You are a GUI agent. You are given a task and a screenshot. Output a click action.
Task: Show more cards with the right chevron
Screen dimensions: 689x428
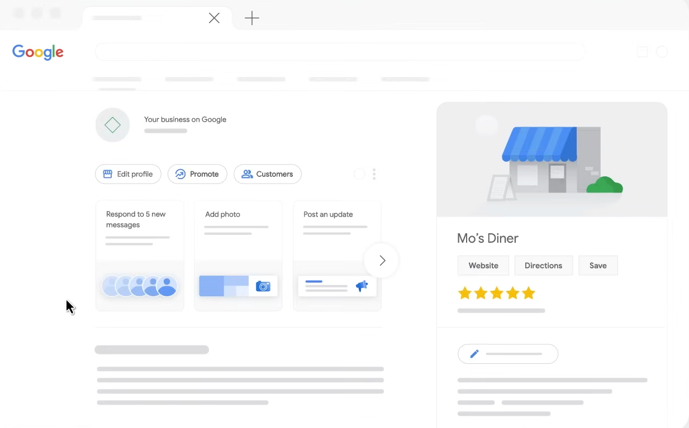tap(382, 261)
